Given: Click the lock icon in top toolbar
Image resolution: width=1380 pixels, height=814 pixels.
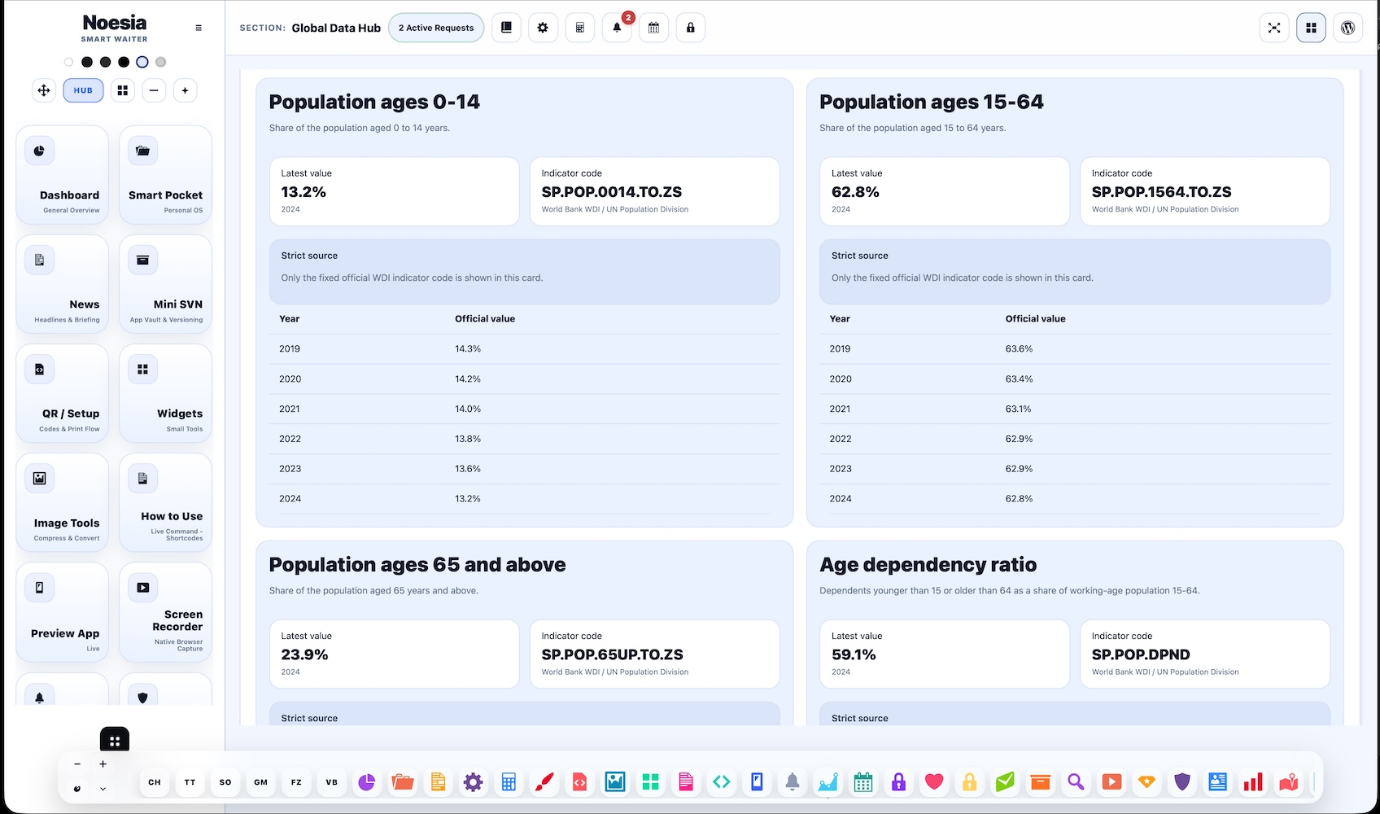Looking at the screenshot, I should coord(691,28).
